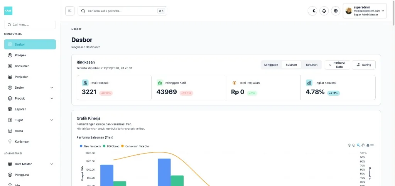The height and width of the screenshot is (186, 395).
Task: Open the chart export hamburger menu
Action: click(x=372, y=145)
